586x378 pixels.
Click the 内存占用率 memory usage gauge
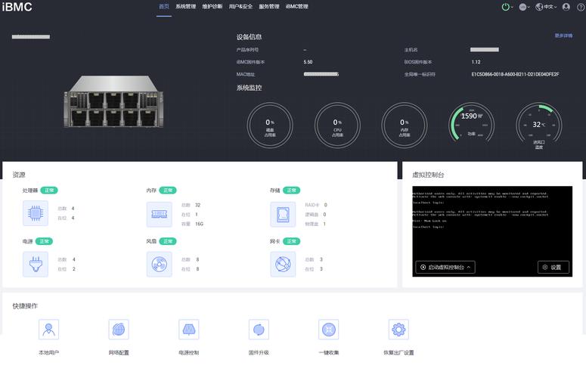(x=405, y=125)
